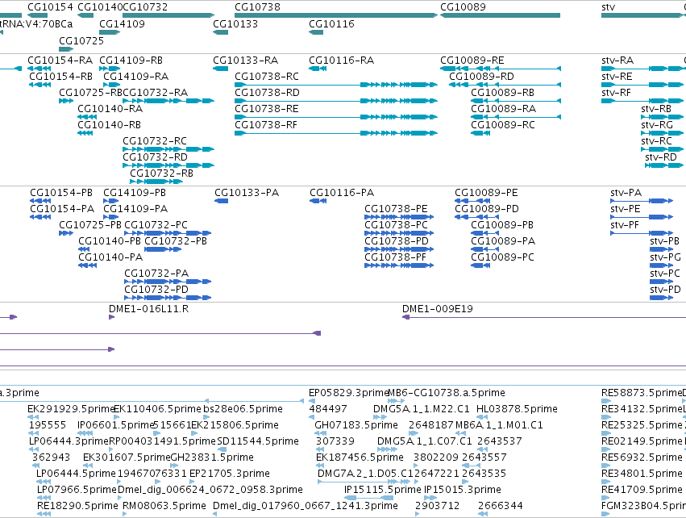Image resolution: width=686 pixels, height=518 pixels.
Task: Select EST RE58873.5prime
Action: 642,393
